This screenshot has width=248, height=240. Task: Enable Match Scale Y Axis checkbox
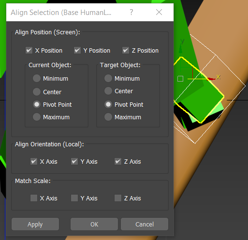(74, 198)
